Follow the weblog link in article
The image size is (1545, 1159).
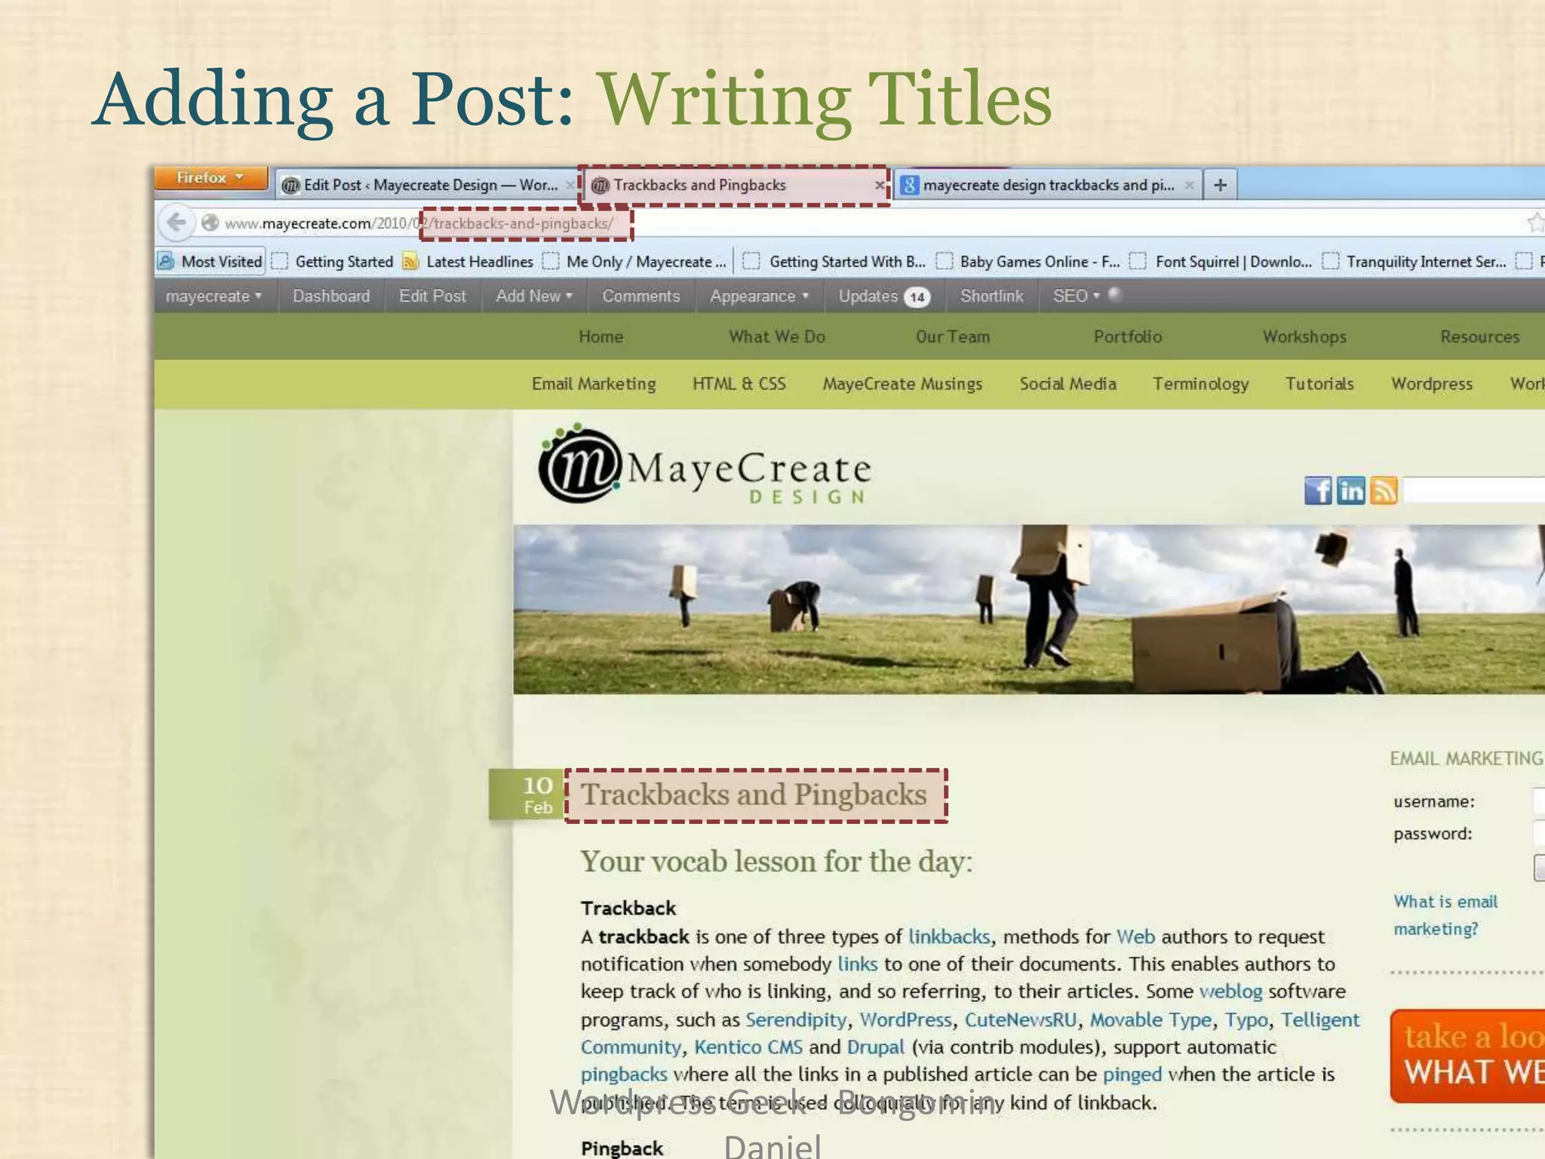1230,991
